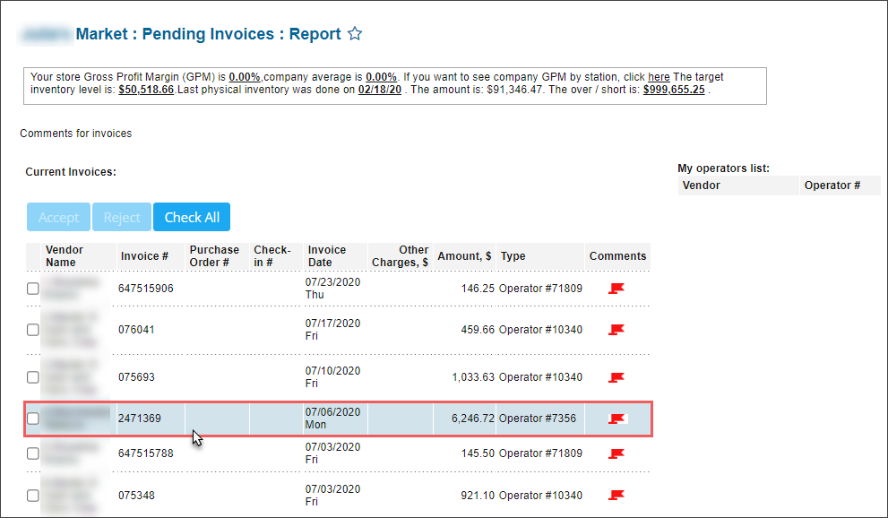Click the Check All button
Screen dimensions: 888x518
[191, 216]
